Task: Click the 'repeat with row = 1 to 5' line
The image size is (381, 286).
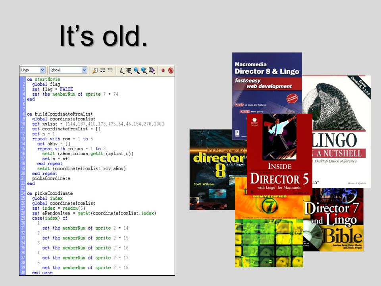Action: [62, 139]
